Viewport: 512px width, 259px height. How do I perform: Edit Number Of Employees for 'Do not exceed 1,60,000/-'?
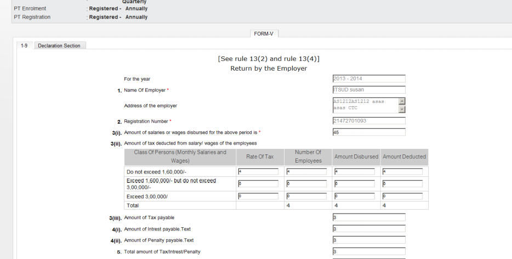(306, 171)
